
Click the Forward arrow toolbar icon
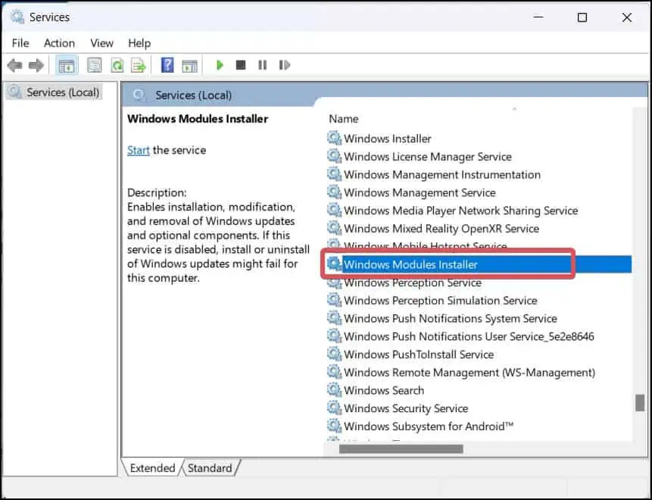pos(36,65)
